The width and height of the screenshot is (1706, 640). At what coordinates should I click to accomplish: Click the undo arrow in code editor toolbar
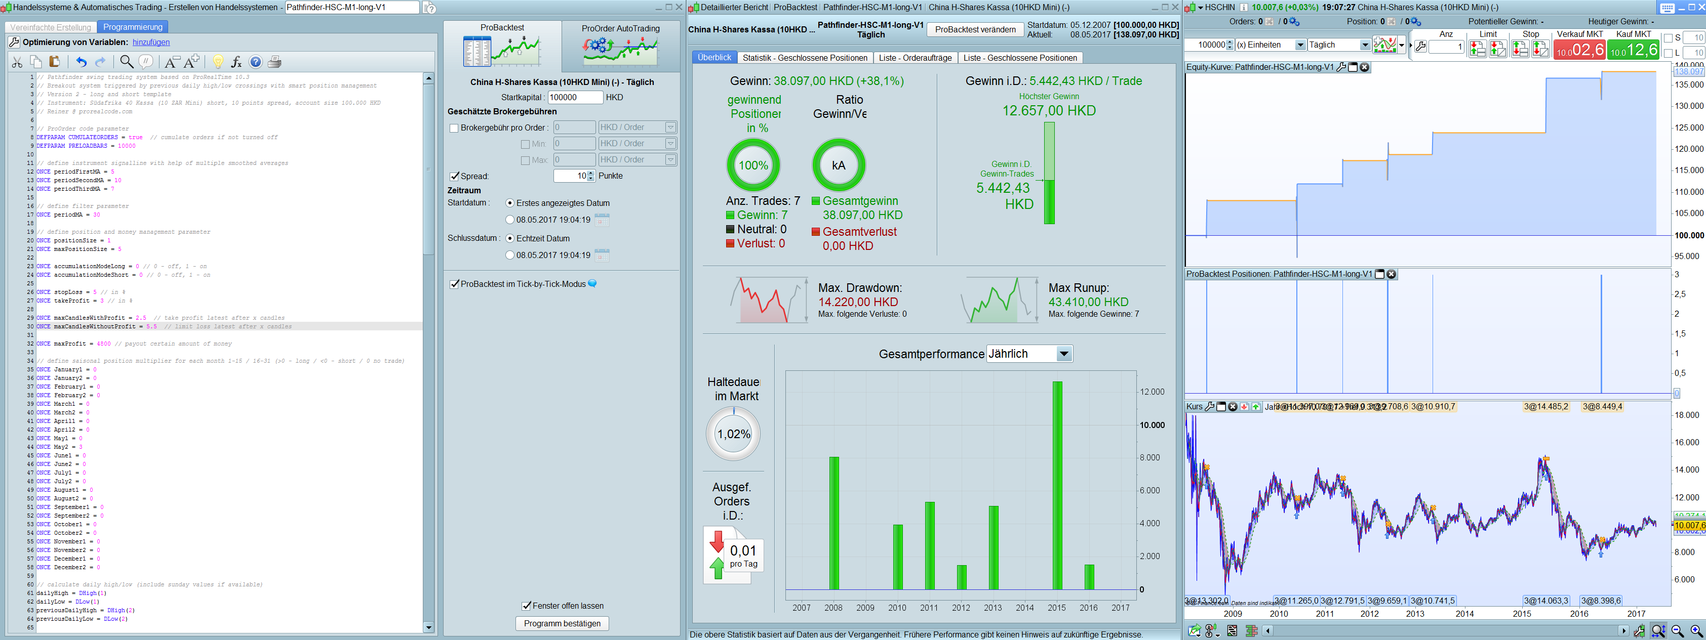tap(81, 62)
